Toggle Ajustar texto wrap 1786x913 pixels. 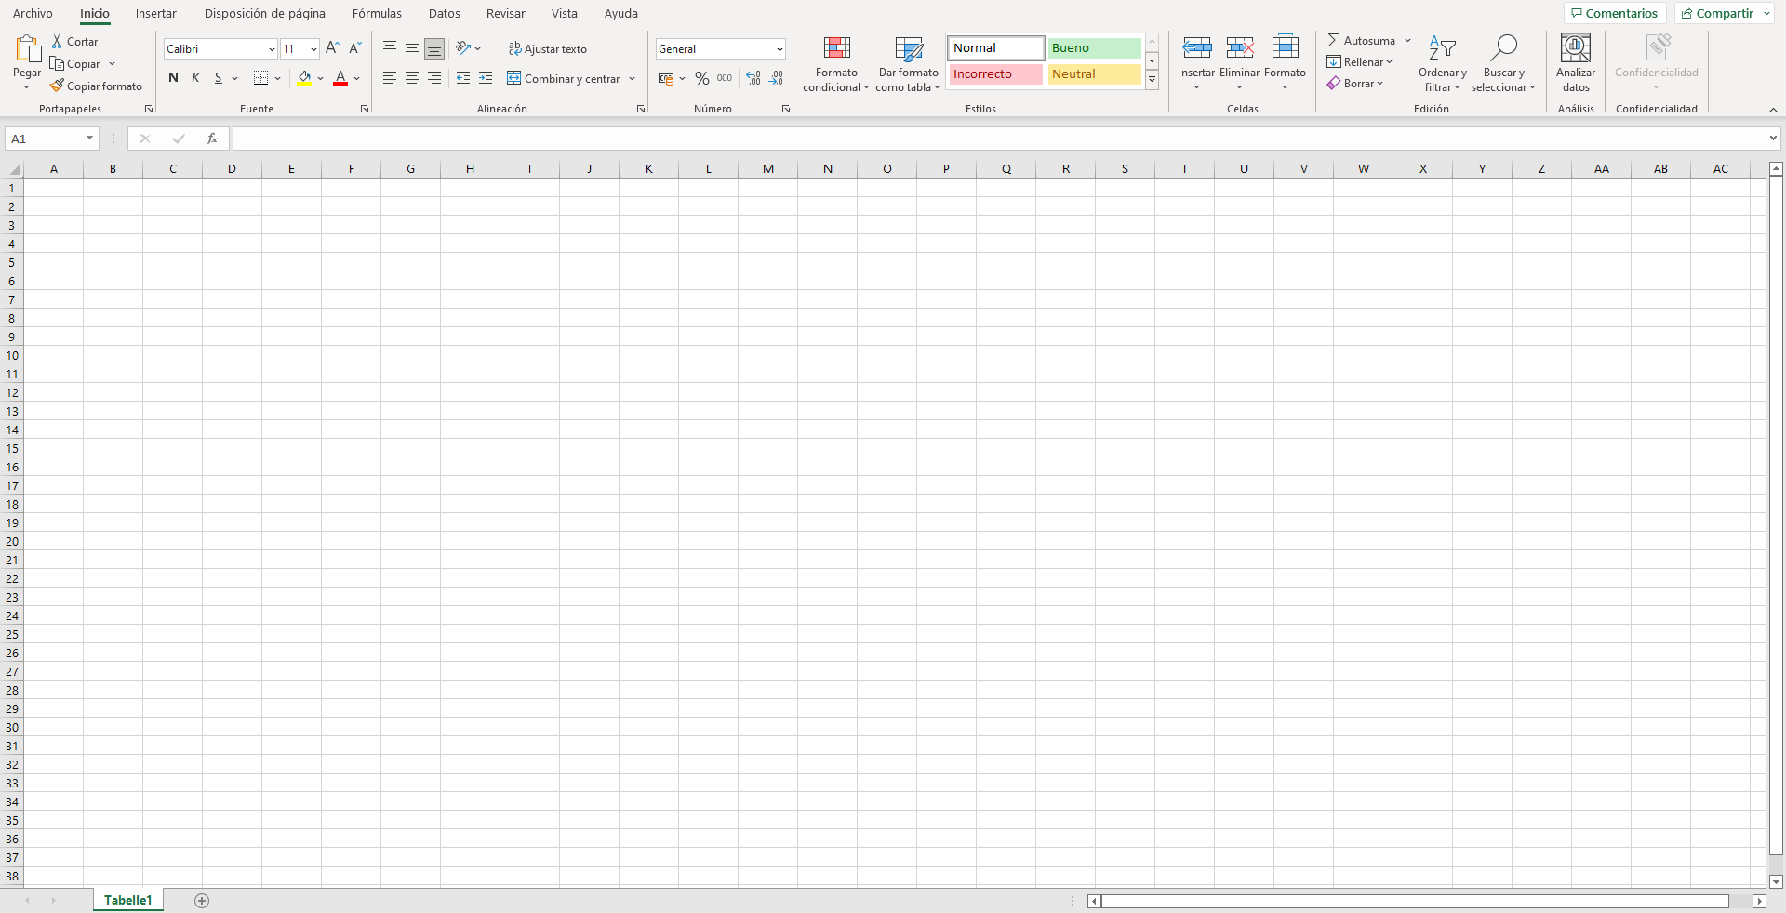click(x=547, y=48)
